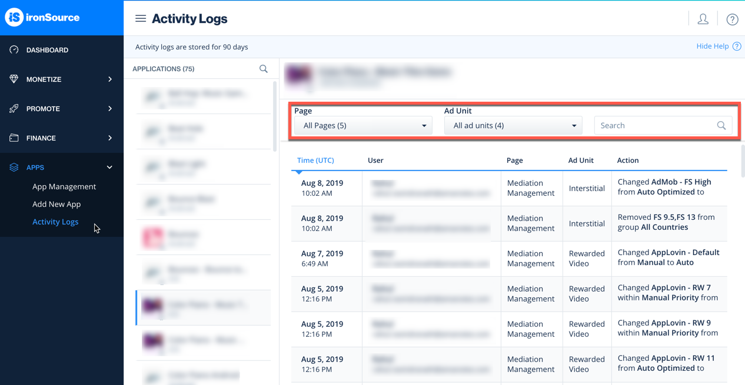Click the Hide Help link
This screenshot has height=385, width=745.
tap(711, 46)
